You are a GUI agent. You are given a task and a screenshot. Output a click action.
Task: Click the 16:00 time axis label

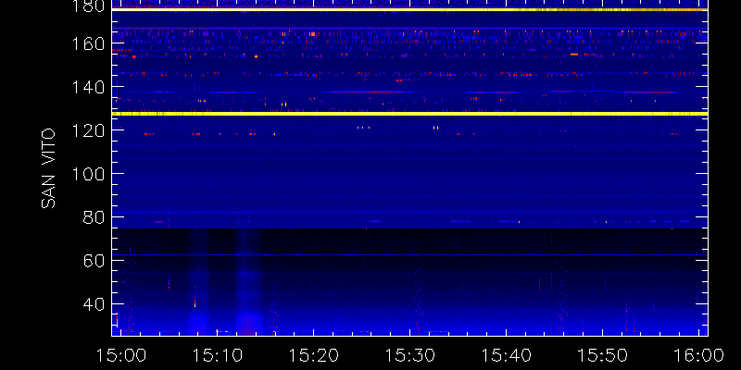699,355
